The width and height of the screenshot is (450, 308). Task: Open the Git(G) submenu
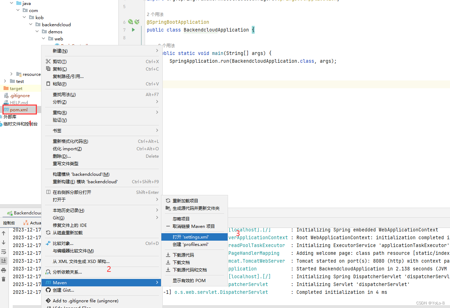(x=102, y=218)
